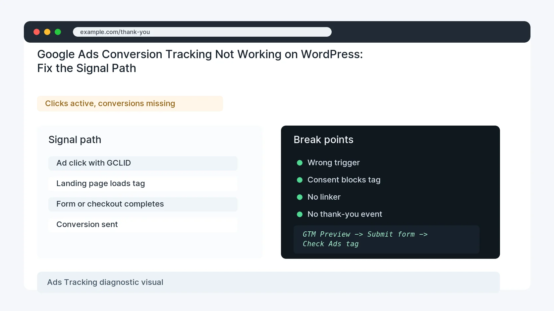
Task: Select the 'Ad click with GCLID' row
Action: point(143,163)
